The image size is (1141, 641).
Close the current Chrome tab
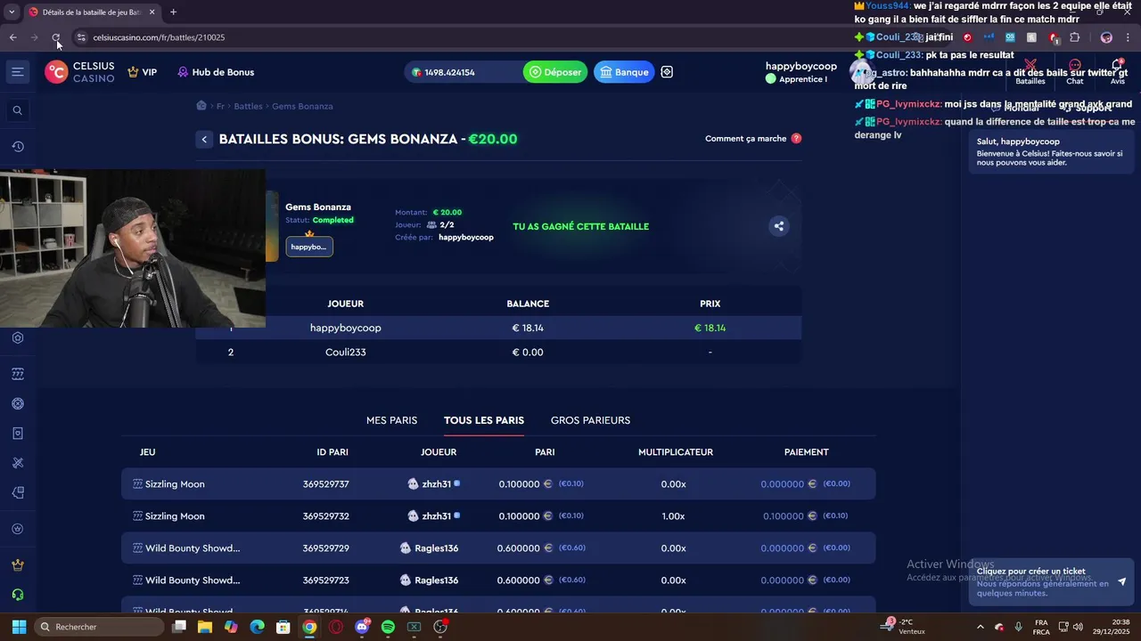[152, 12]
